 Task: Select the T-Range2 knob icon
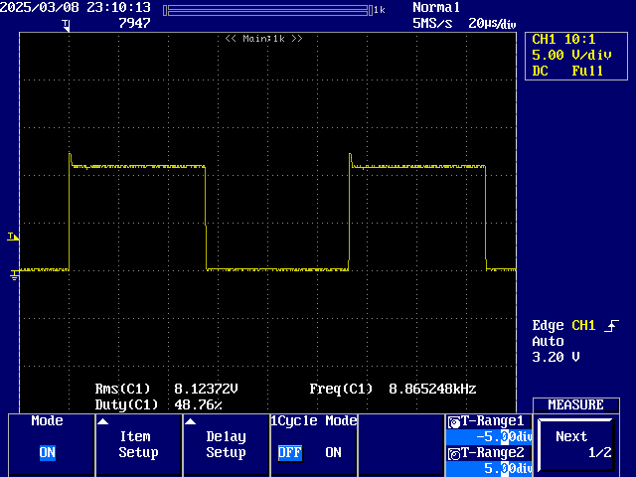[454, 453]
